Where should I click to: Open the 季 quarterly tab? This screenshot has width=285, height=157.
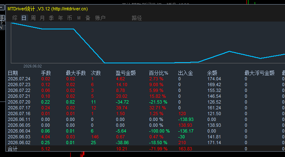pyautogui.click(x=51, y=18)
